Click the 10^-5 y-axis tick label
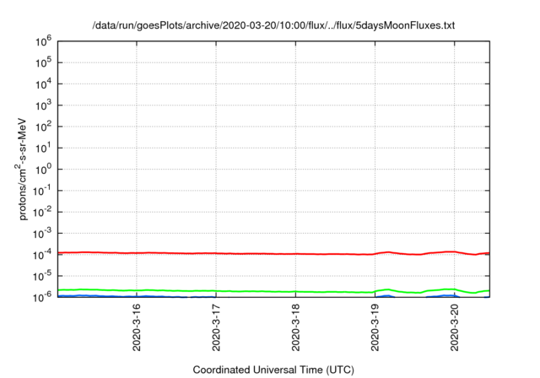Image resolution: width=540 pixels, height=378 pixels. click(x=42, y=276)
